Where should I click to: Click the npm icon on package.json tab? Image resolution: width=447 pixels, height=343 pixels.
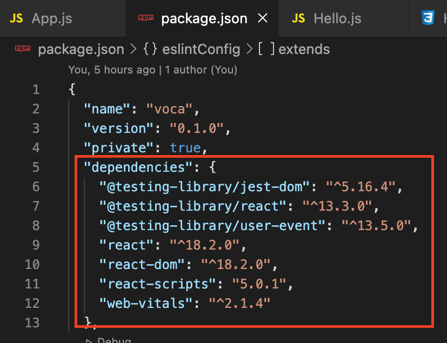[146, 18]
